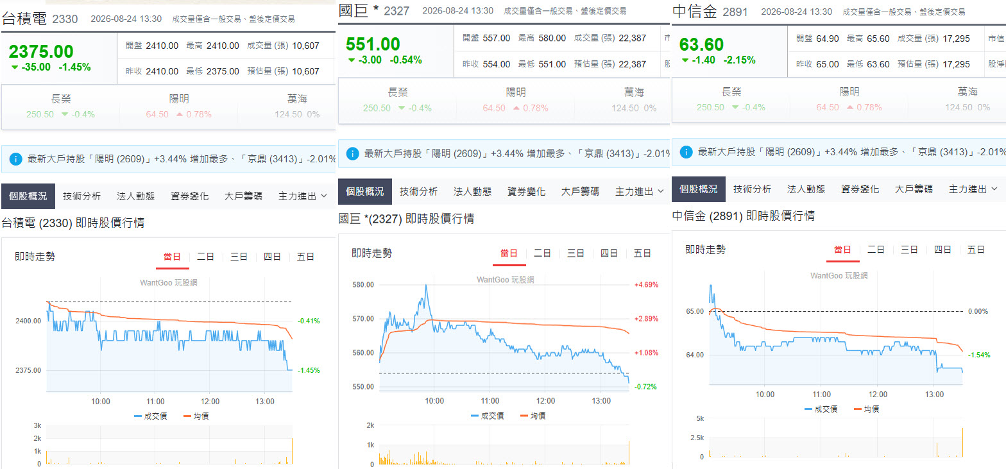Select the 當日 range on the 台積電 chart
The height and width of the screenshot is (469, 1006).
pyautogui.click(x=173, y=257)
